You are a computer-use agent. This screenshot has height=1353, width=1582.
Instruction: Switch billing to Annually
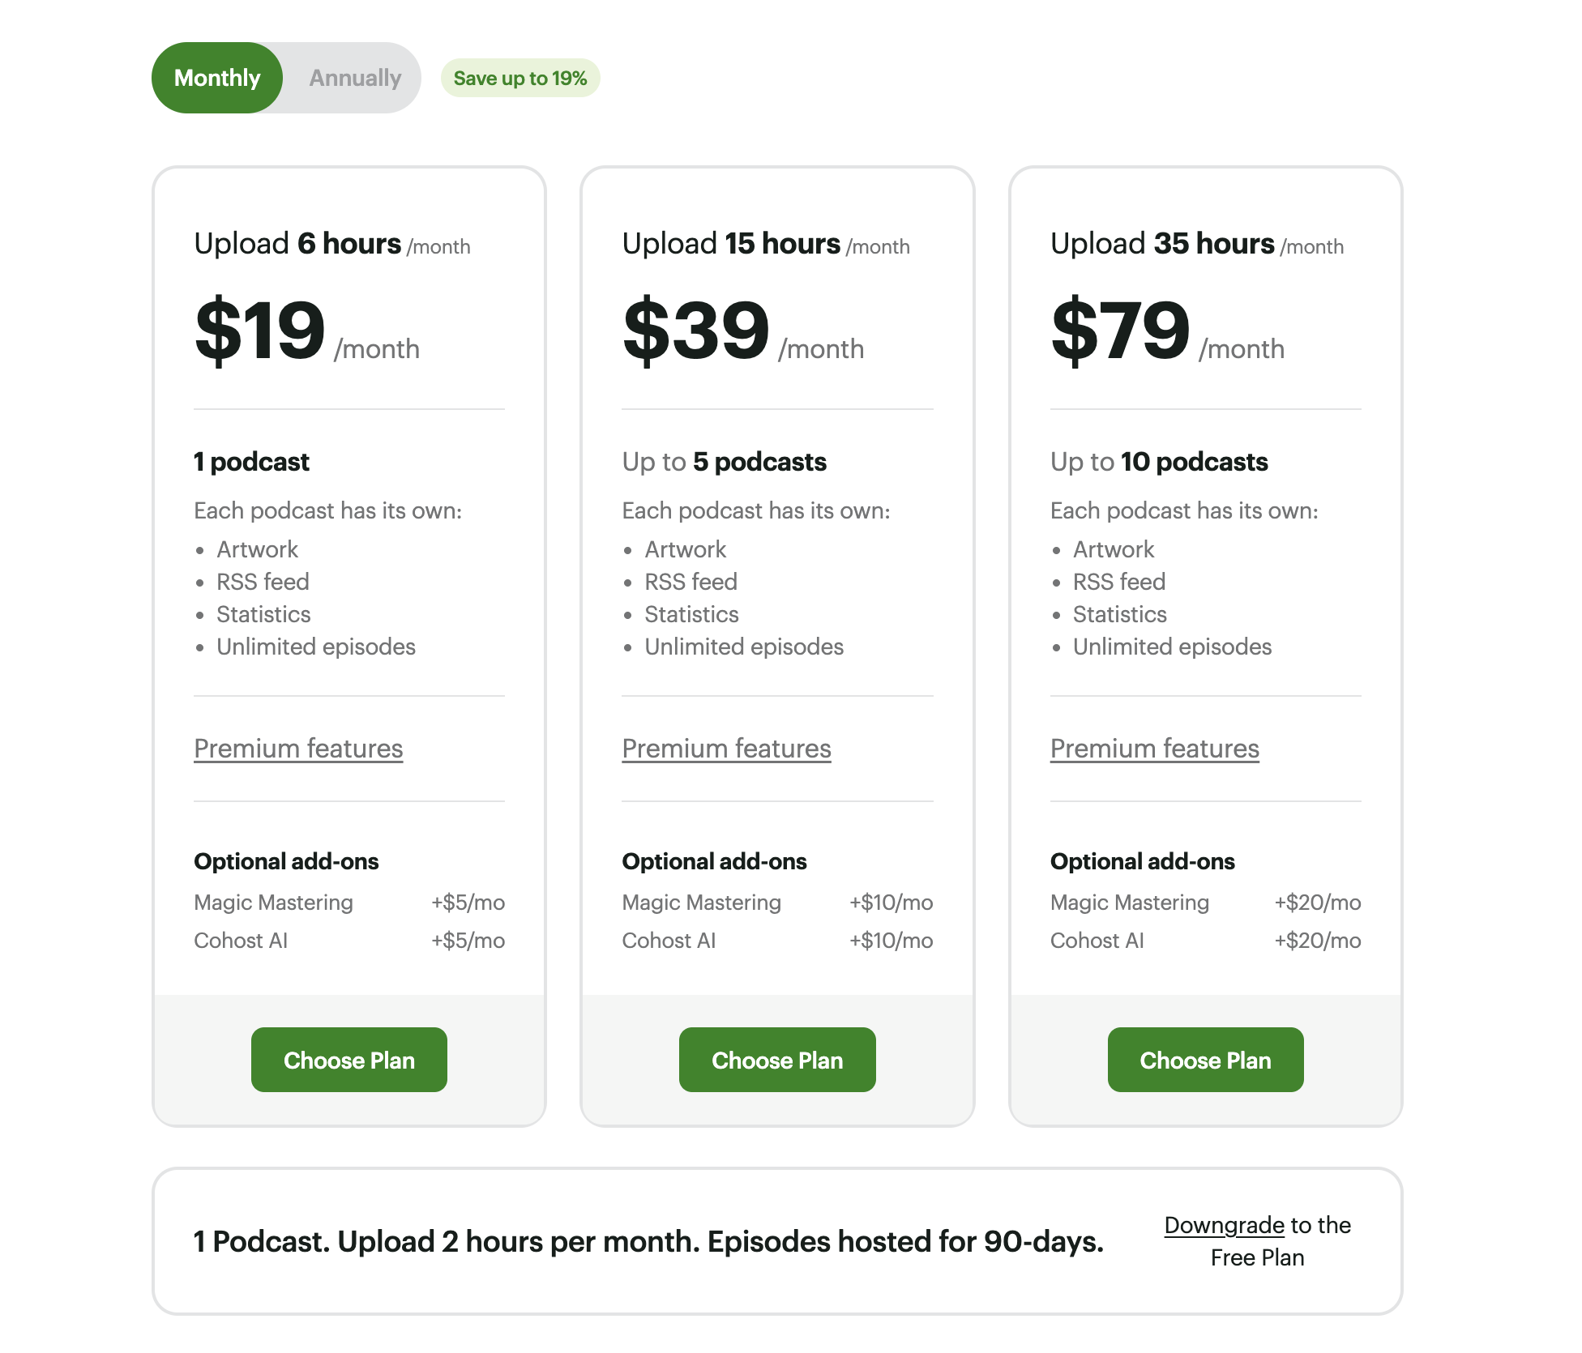pyautogui.click(x=355, y=78)
